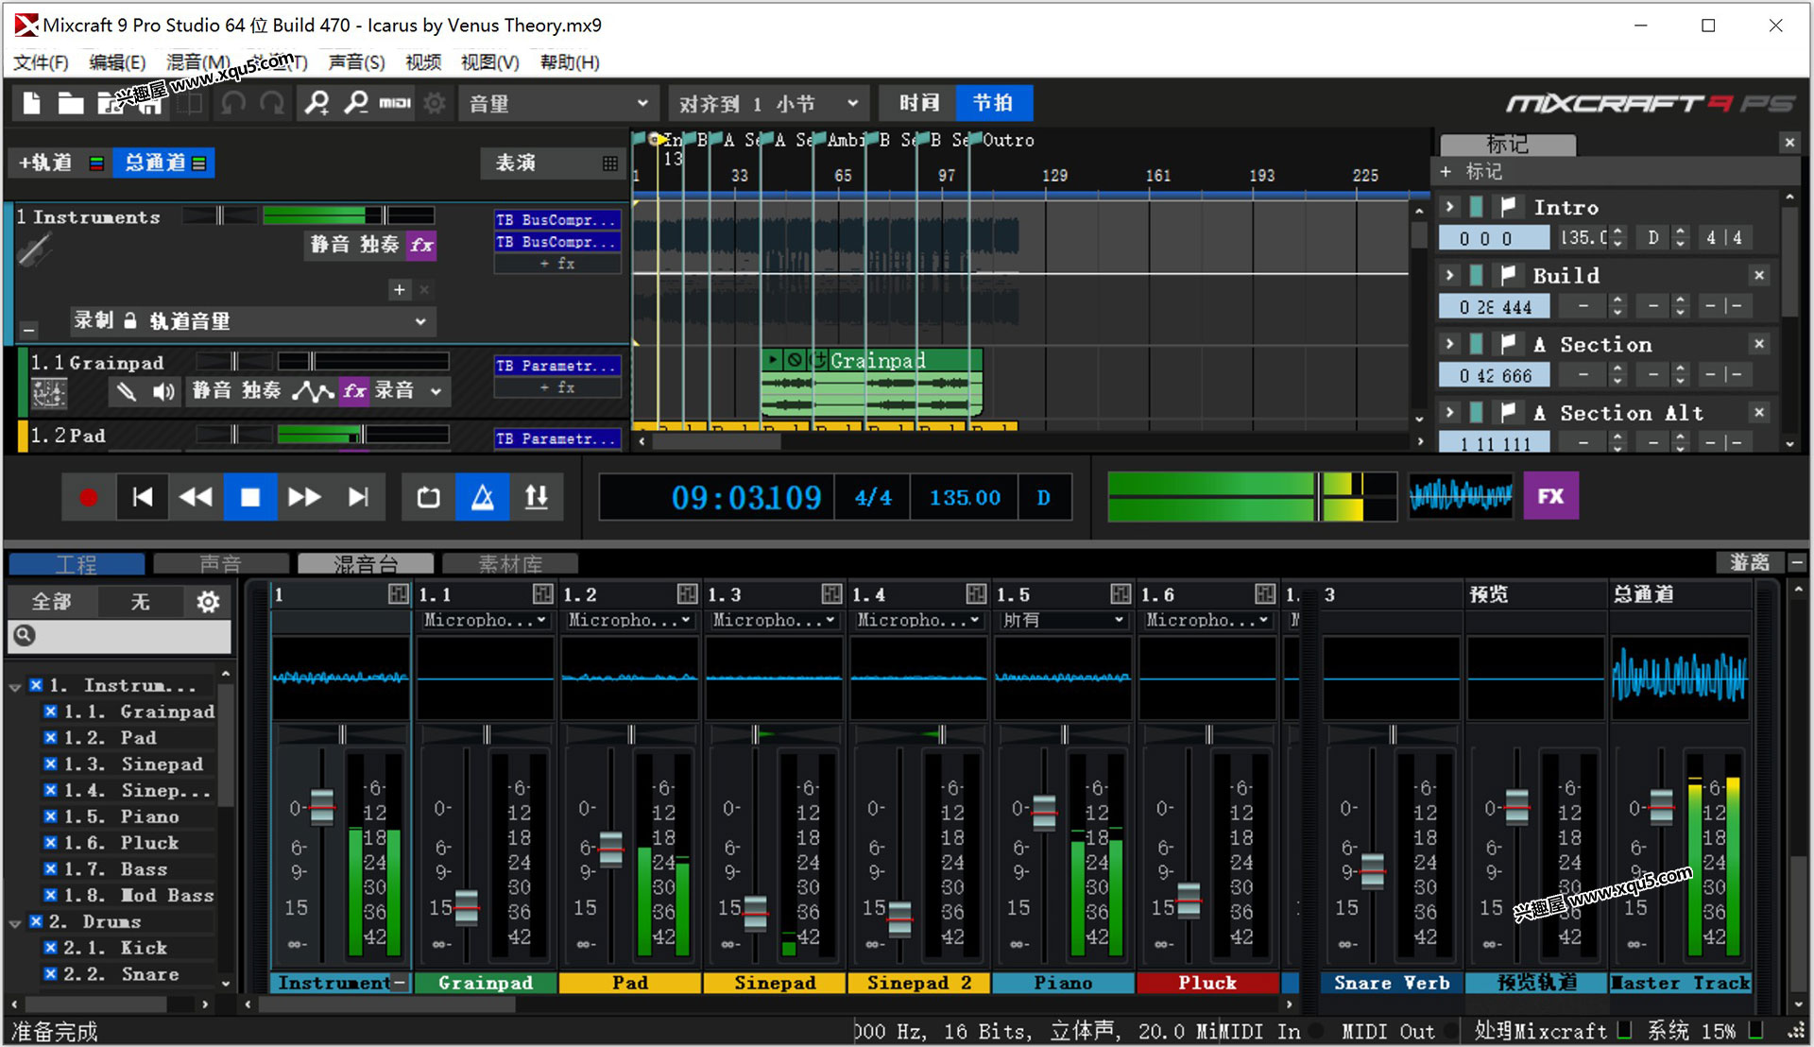Image resolution: width=1814 pixels, height=1047 pixels.
Task: Open fx for Instruments track
Action: click(x=421, y=246)
